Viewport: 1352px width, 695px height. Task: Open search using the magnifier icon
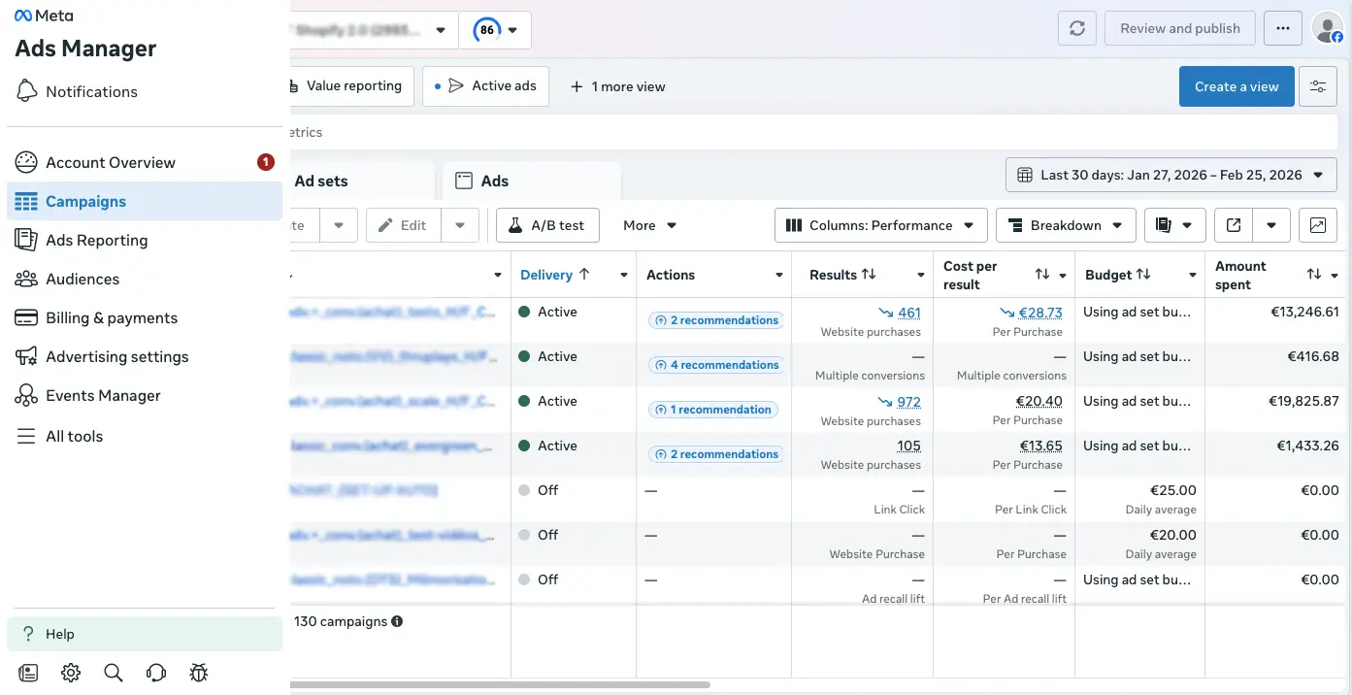[x=113, y=672]
